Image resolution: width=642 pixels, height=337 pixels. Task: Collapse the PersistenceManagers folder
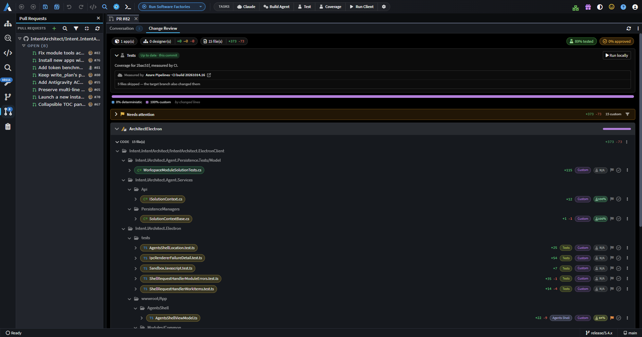click(x=129, y=209)
